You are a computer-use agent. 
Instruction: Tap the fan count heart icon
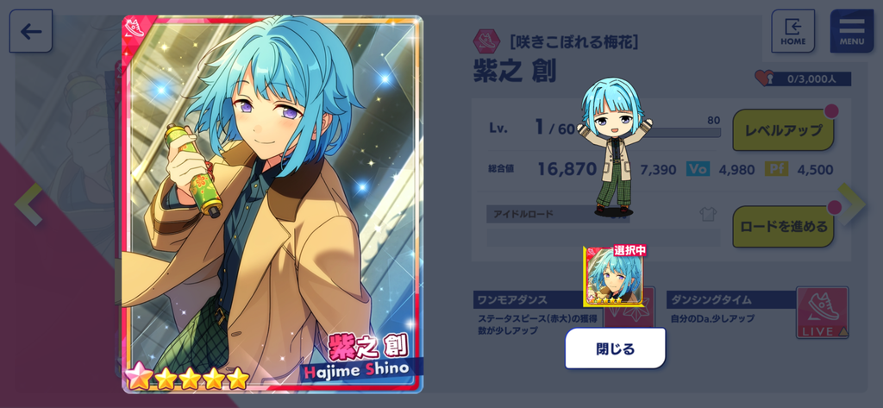point(764,78)
